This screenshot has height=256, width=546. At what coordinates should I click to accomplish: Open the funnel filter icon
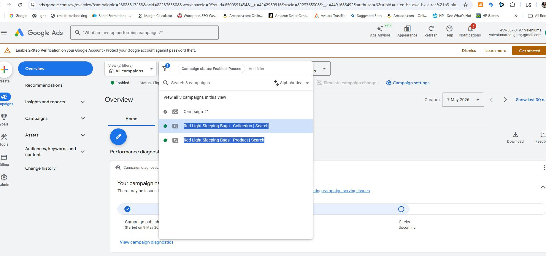pos(165,69)
